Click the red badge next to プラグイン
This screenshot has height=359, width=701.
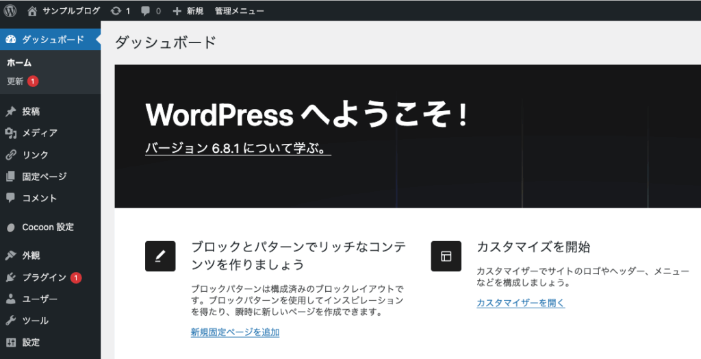[75, 277]
